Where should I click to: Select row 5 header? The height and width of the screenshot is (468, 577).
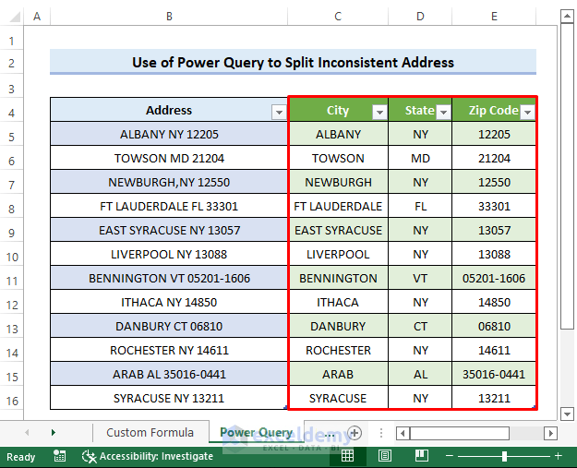pos(11,137)
